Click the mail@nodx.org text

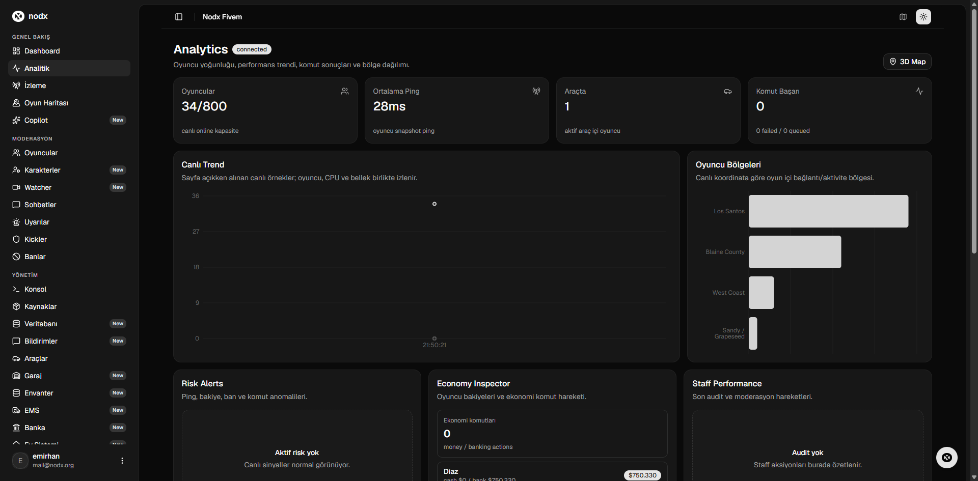click(53, 465)
